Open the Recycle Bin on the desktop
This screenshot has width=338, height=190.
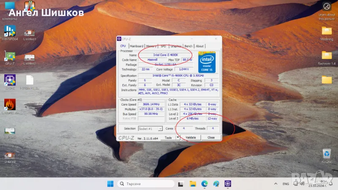[327, 154]
